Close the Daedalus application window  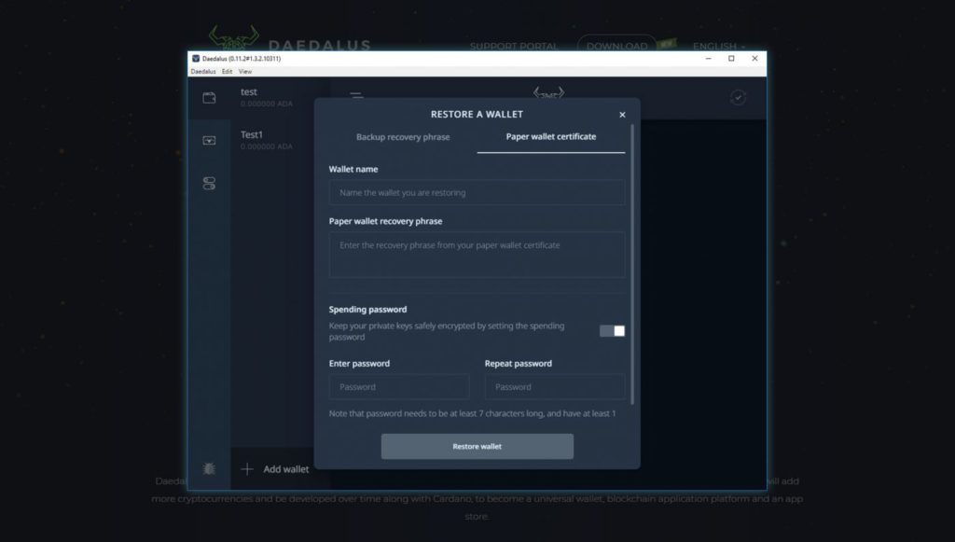tap(754, 59)
